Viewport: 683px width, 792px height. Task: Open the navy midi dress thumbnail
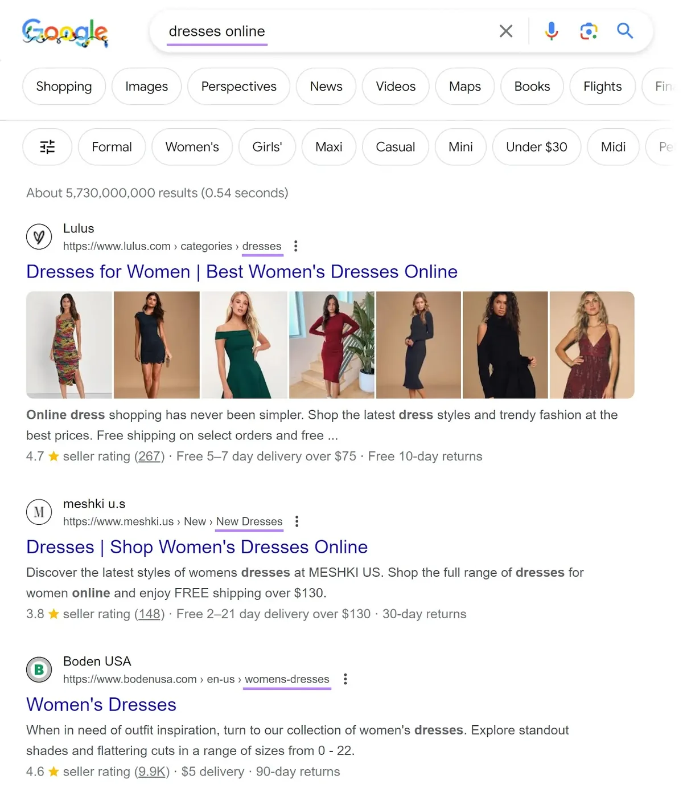coord(418,345)
